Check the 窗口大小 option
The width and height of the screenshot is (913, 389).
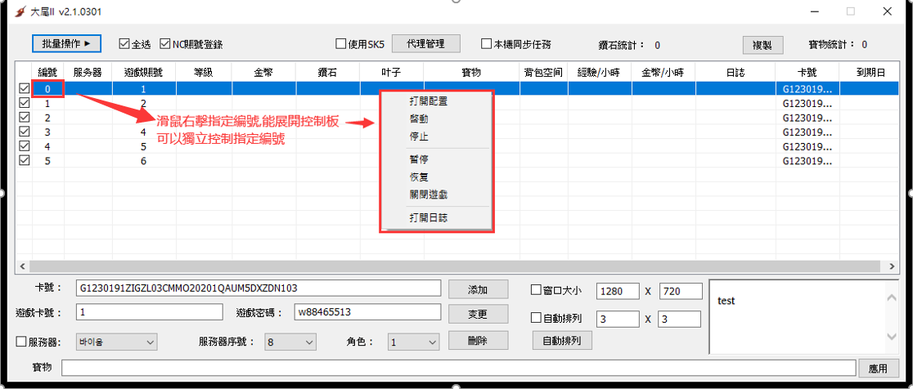click(x=537, y=290)
